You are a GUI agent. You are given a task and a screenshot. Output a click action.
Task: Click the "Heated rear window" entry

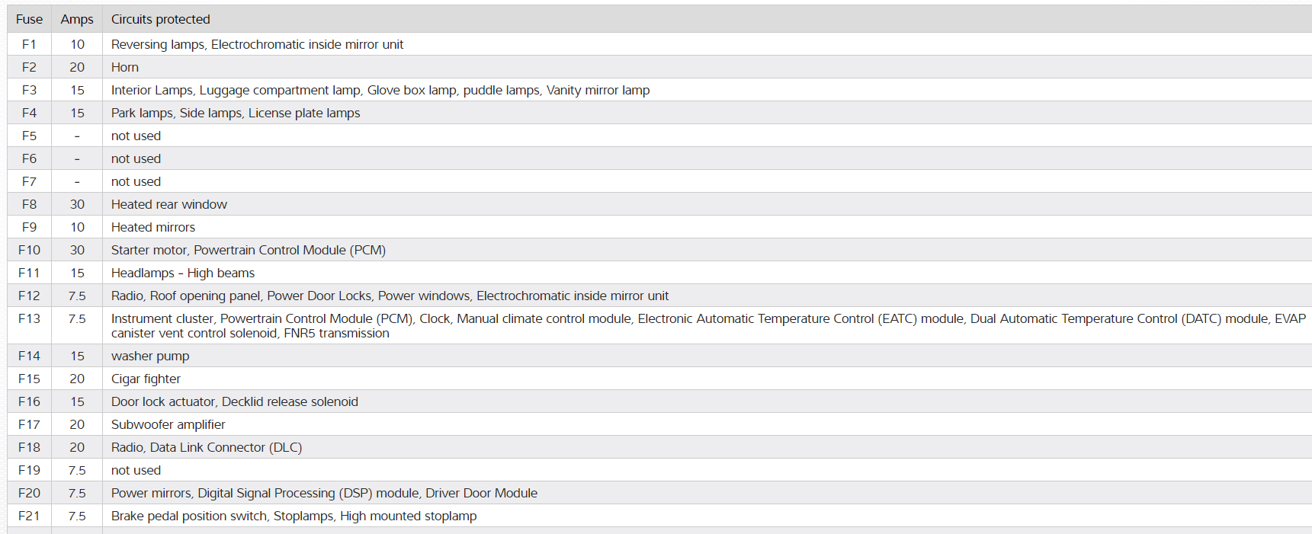(168, 204)
